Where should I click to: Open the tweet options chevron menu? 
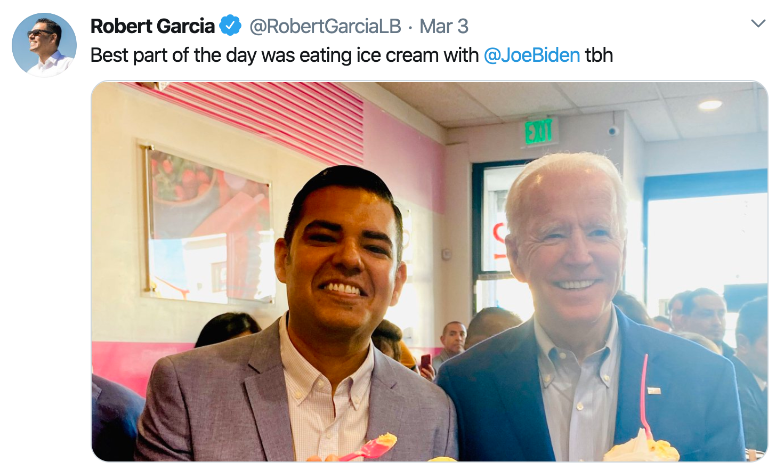point(758,23)
